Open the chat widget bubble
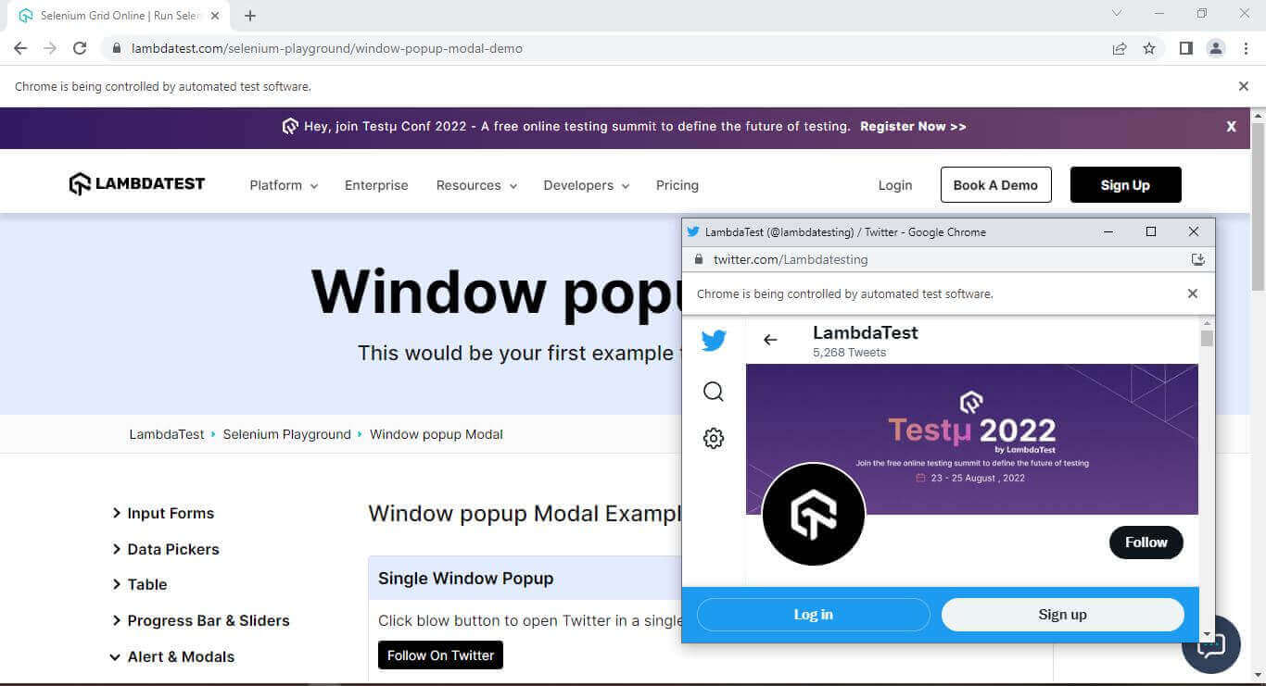The image size is (1266, 686). click(x=1212, y=643)
